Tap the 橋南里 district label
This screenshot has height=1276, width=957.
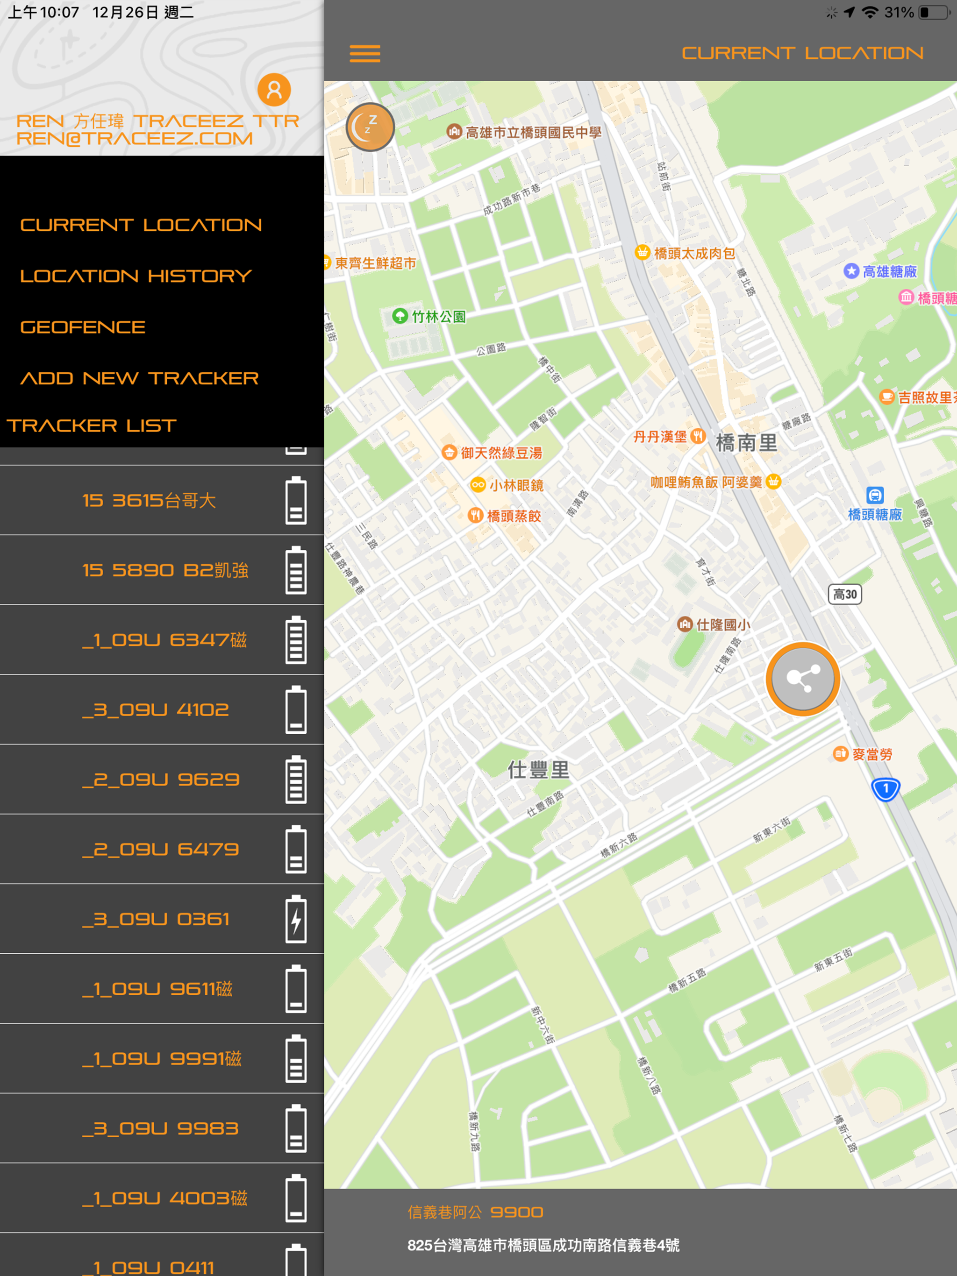746,443
